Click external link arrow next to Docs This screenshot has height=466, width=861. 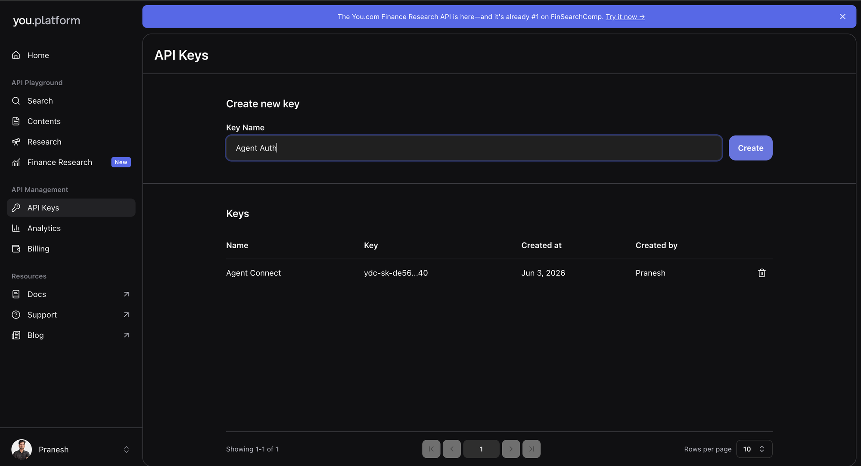[126, 294]
